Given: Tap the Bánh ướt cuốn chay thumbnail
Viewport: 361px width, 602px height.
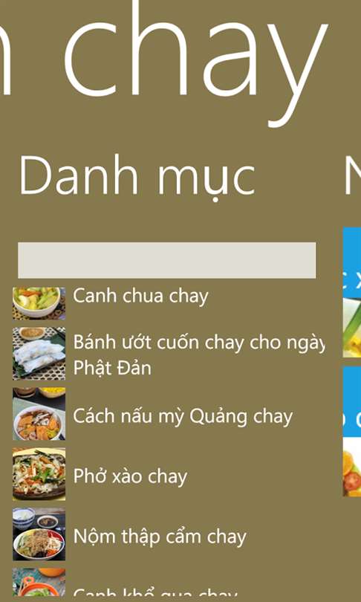Looking at the screenshot, I should coord(39,354).
